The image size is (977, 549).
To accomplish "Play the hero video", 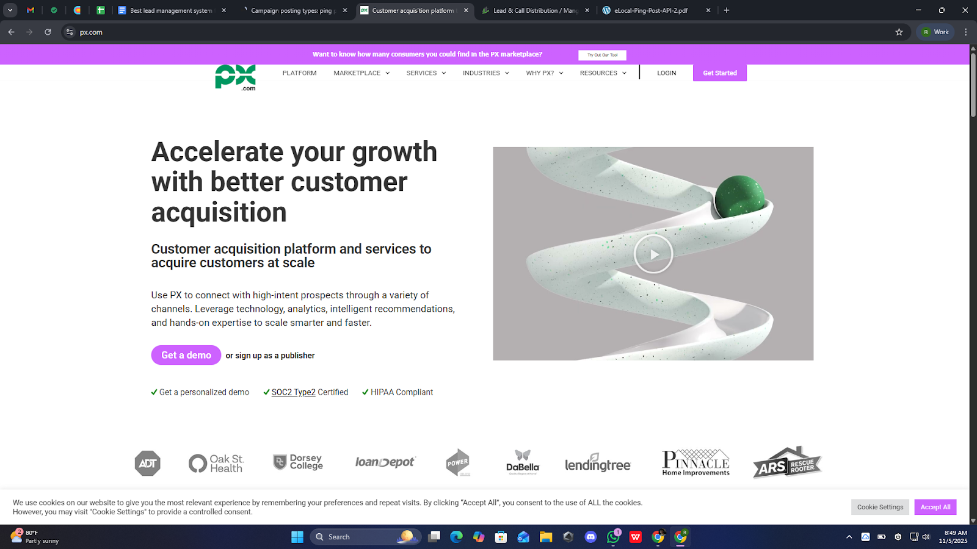I will (653, 254).
